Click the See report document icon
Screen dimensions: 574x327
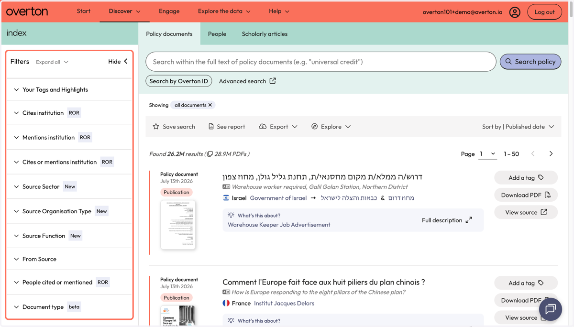(x=211, y=127)
